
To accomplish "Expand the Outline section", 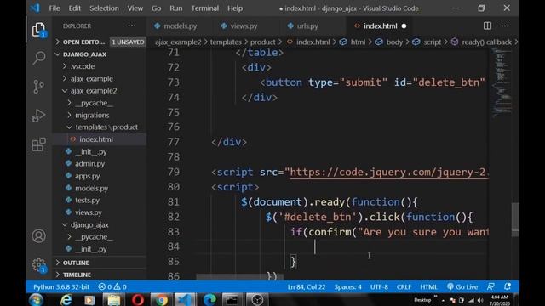I will point(76,263).
